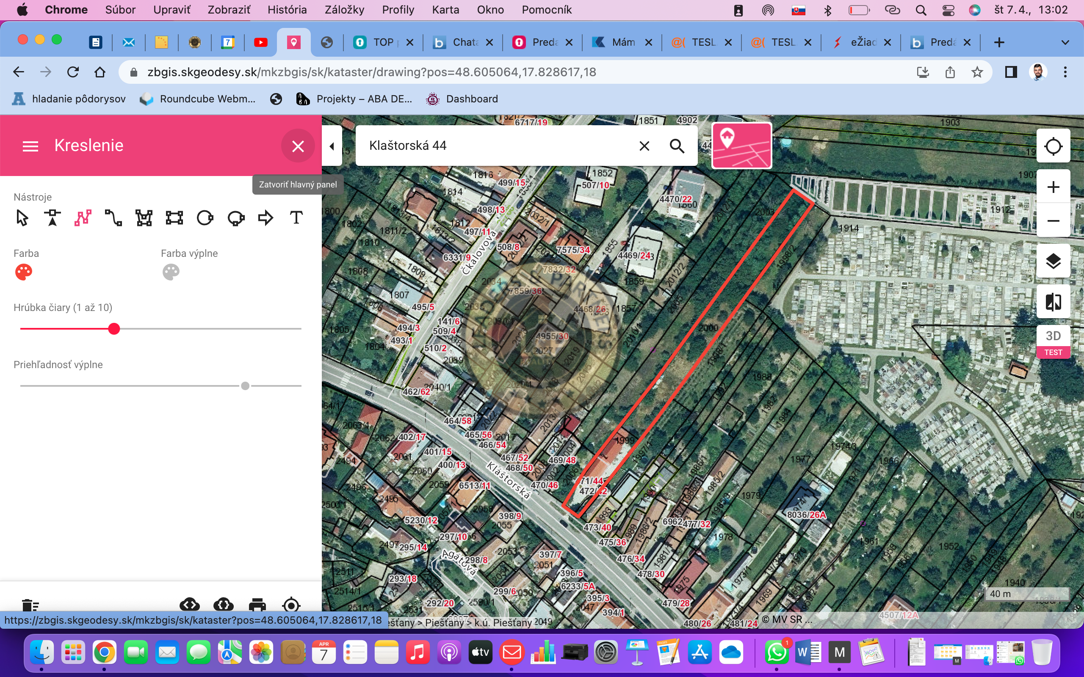Switch to the TOP tab
Viewport: 1084px width, 677px height.
[384, 43]
